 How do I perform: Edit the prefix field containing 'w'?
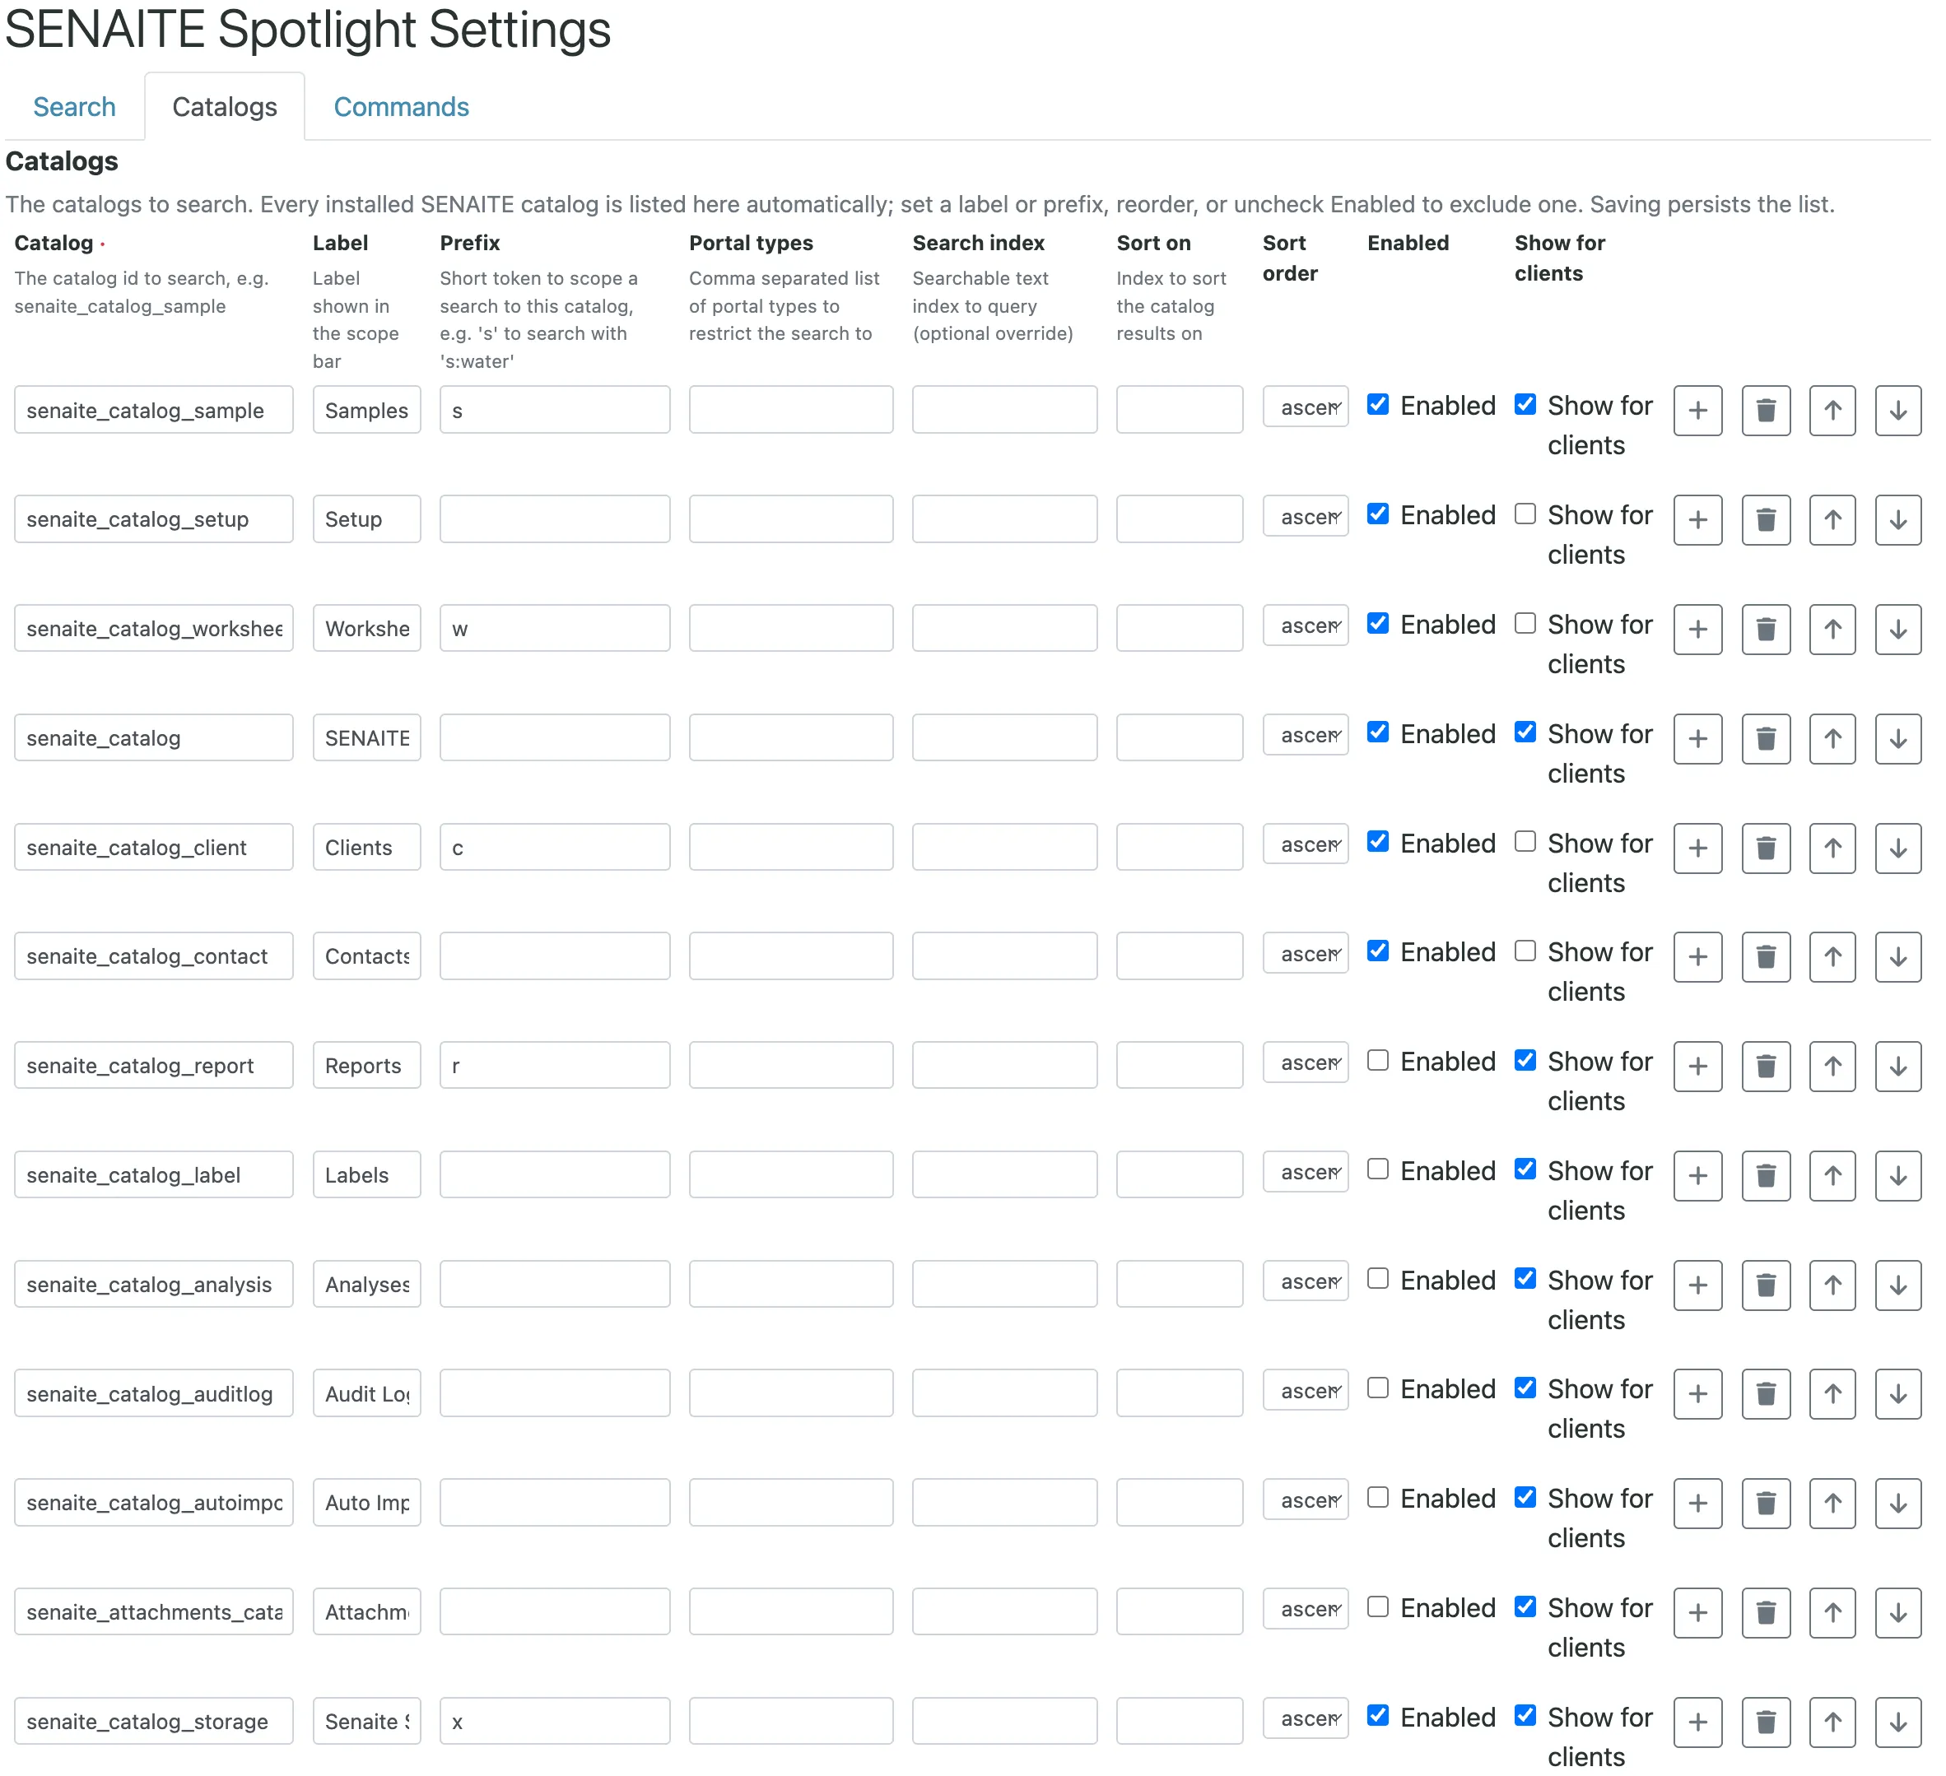click(x=555, y=630)
